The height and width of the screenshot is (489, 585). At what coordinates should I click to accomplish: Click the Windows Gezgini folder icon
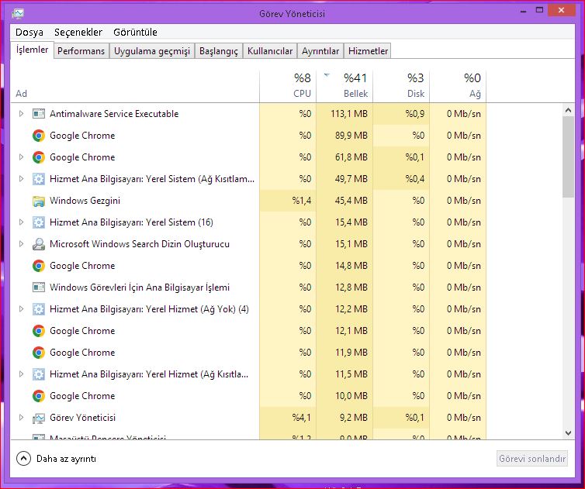point(39,201)
